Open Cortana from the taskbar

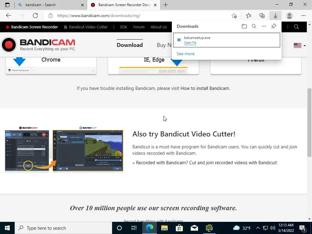pos(119,228)
